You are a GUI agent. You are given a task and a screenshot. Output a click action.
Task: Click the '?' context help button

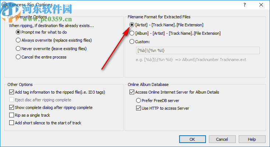tap(244, 4)
